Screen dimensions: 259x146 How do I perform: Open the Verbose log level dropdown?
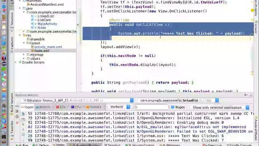[x=128, y=107]
